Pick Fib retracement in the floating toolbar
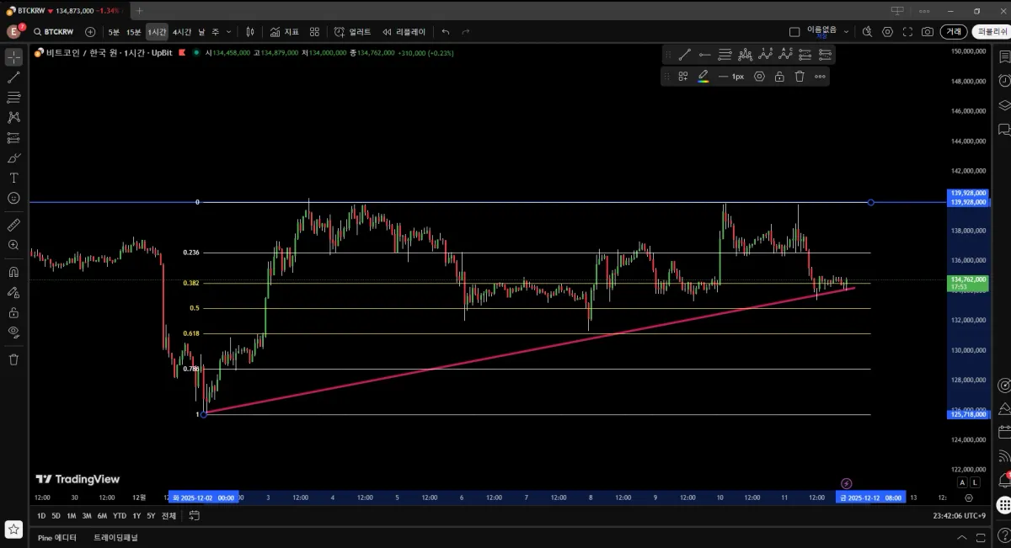1011x548 pixels. click(x=725, y=55)
